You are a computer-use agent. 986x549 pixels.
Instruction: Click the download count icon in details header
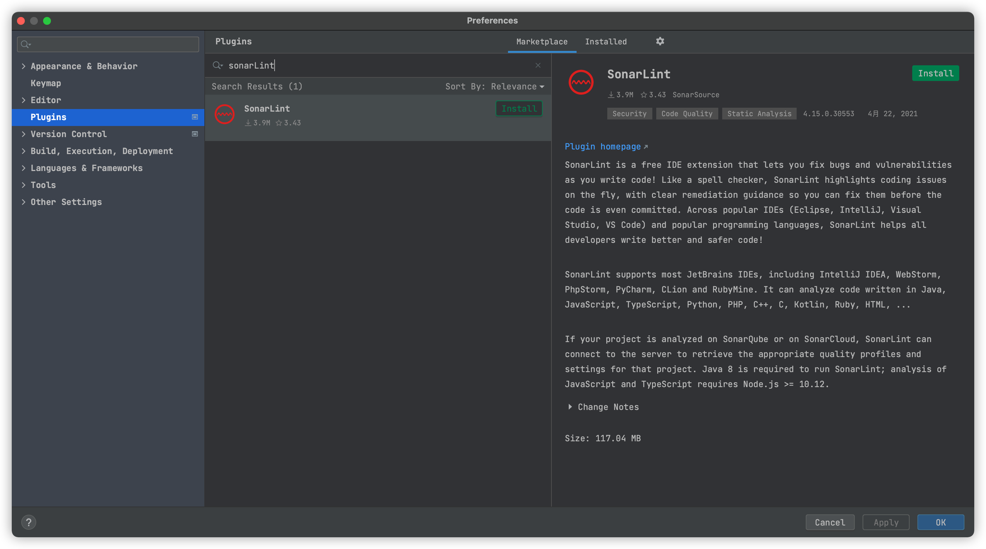(x=611, y=95)
